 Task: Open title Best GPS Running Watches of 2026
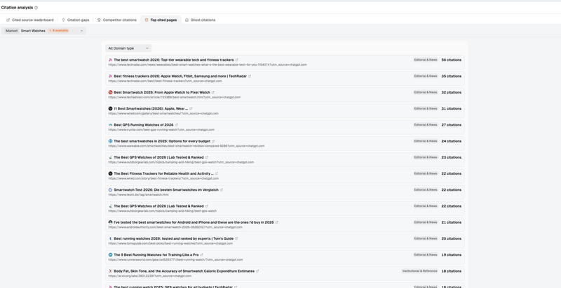point(144,124)
